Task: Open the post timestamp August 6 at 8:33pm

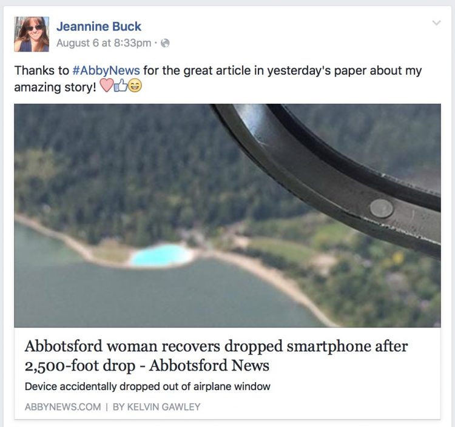Action: pos(104,43)
